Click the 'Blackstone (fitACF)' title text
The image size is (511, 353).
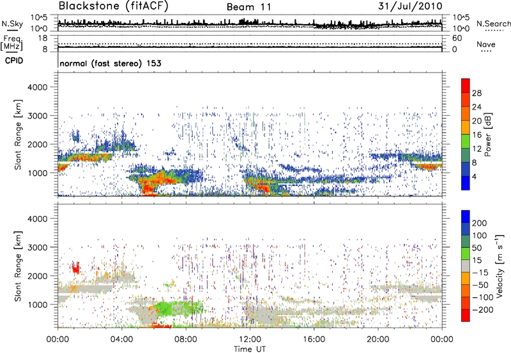(x=113, y=6)
